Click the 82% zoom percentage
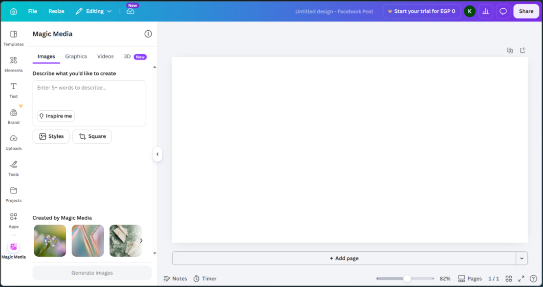Image resolution: width=543 pixels, height=287 pixels. [445, 279]
